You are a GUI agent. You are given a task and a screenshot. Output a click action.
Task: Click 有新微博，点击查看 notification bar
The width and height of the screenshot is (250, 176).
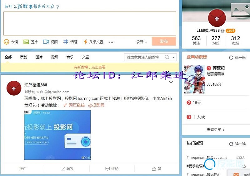pyautogui.click(x=90, y=67)
